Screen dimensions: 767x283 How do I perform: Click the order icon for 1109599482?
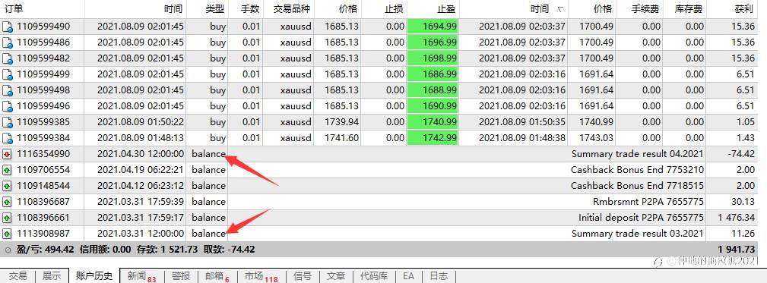pos(8,58)
